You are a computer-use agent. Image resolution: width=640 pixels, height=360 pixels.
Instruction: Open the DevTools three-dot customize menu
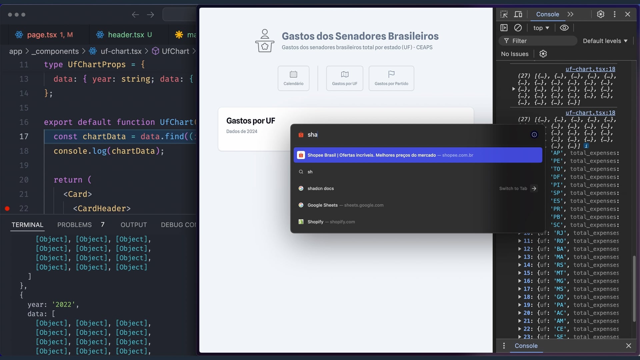pyautogui.click(x=614, y=14)
